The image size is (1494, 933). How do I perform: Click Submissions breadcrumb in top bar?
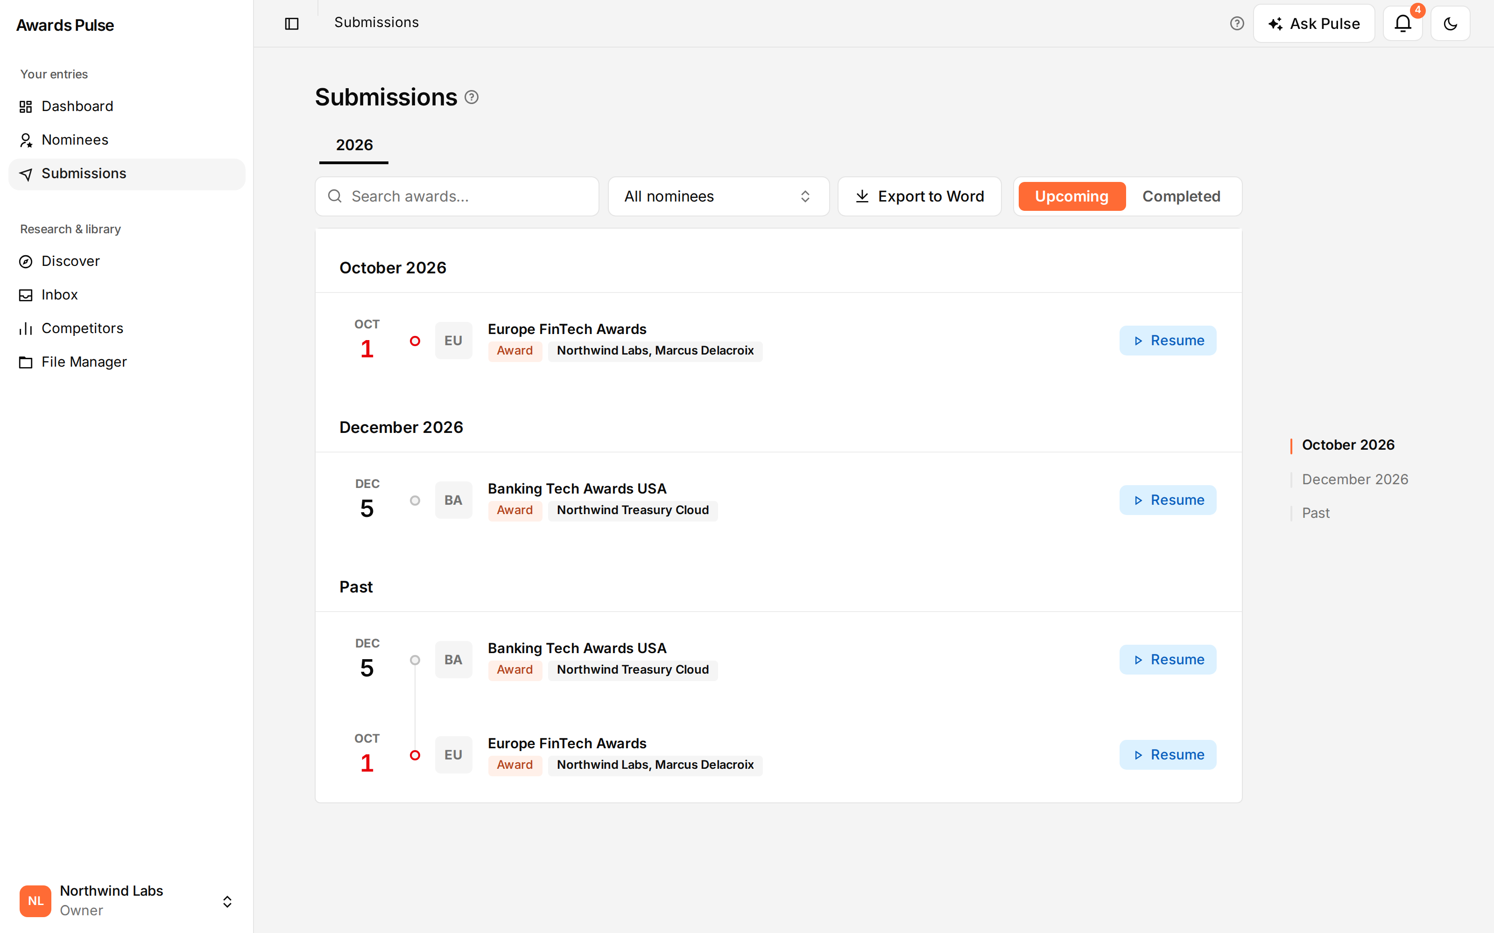(x=377, y=22)
